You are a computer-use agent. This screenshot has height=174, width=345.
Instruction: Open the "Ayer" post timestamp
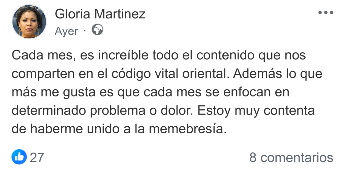[x=66, y=31]
